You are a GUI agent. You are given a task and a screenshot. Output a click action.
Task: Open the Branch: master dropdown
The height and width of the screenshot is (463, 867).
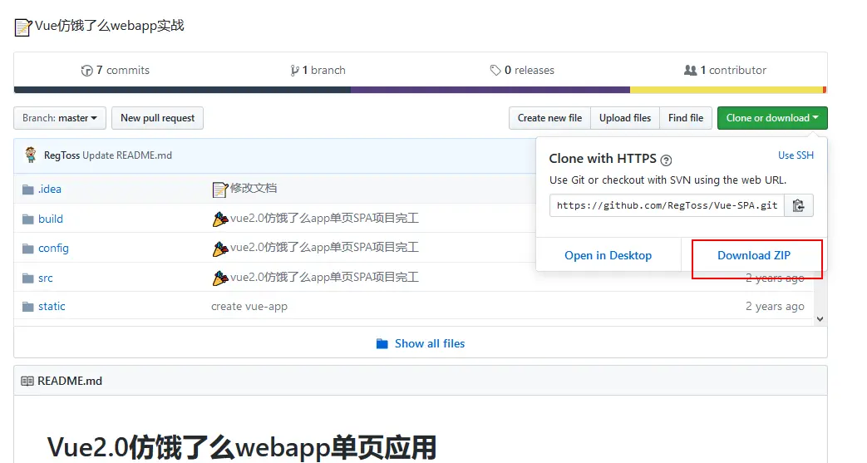click(60, 118)
